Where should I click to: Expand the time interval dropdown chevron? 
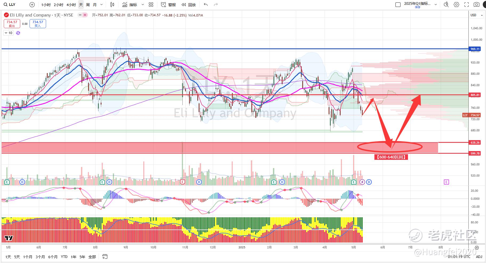(102, 5)
